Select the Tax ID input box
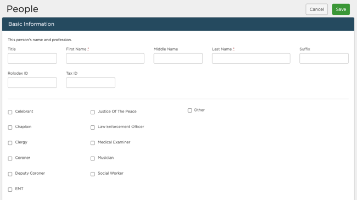Screen dimensions: 357x200 pyautogui.click(x=91, y=82)
